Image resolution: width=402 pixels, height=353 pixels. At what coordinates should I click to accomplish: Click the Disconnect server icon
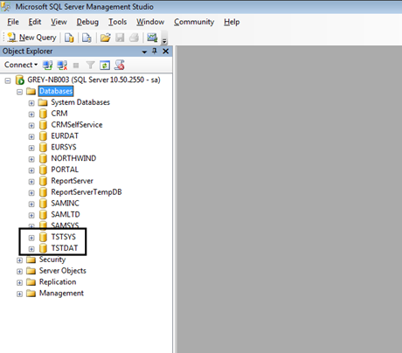(62, 65)
